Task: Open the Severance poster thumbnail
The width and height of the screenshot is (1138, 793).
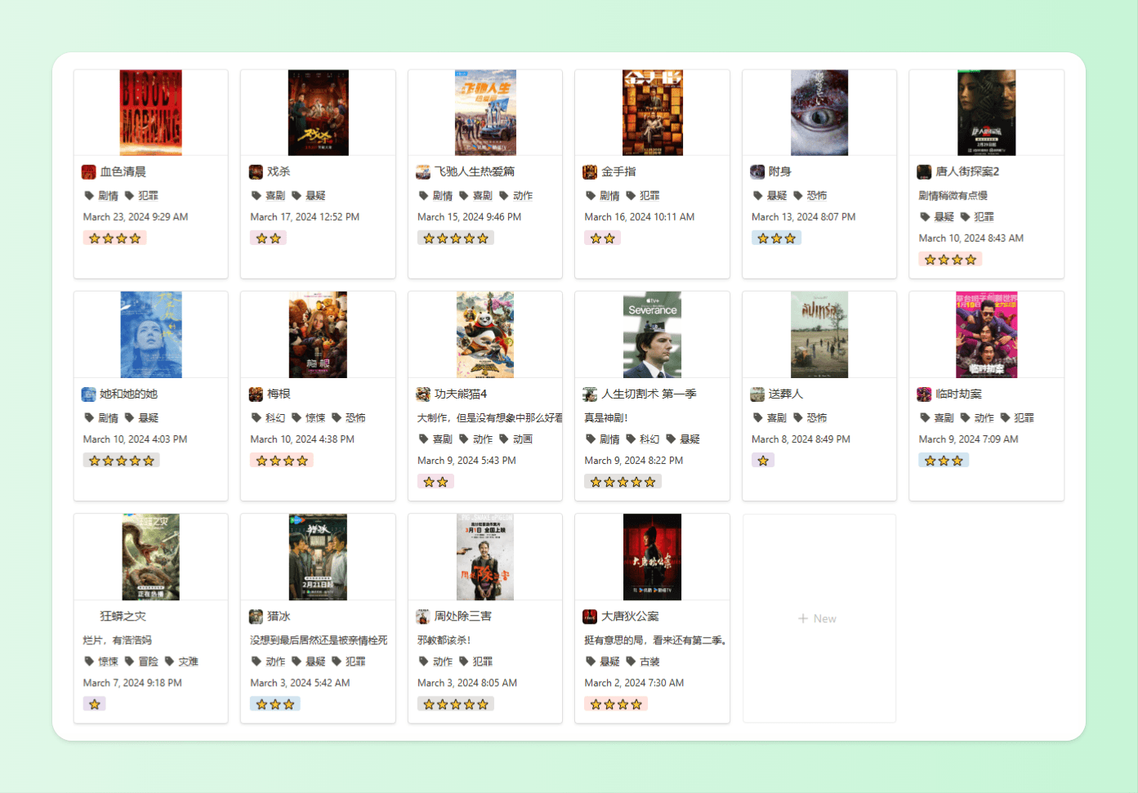Action: tap(652, 335)
